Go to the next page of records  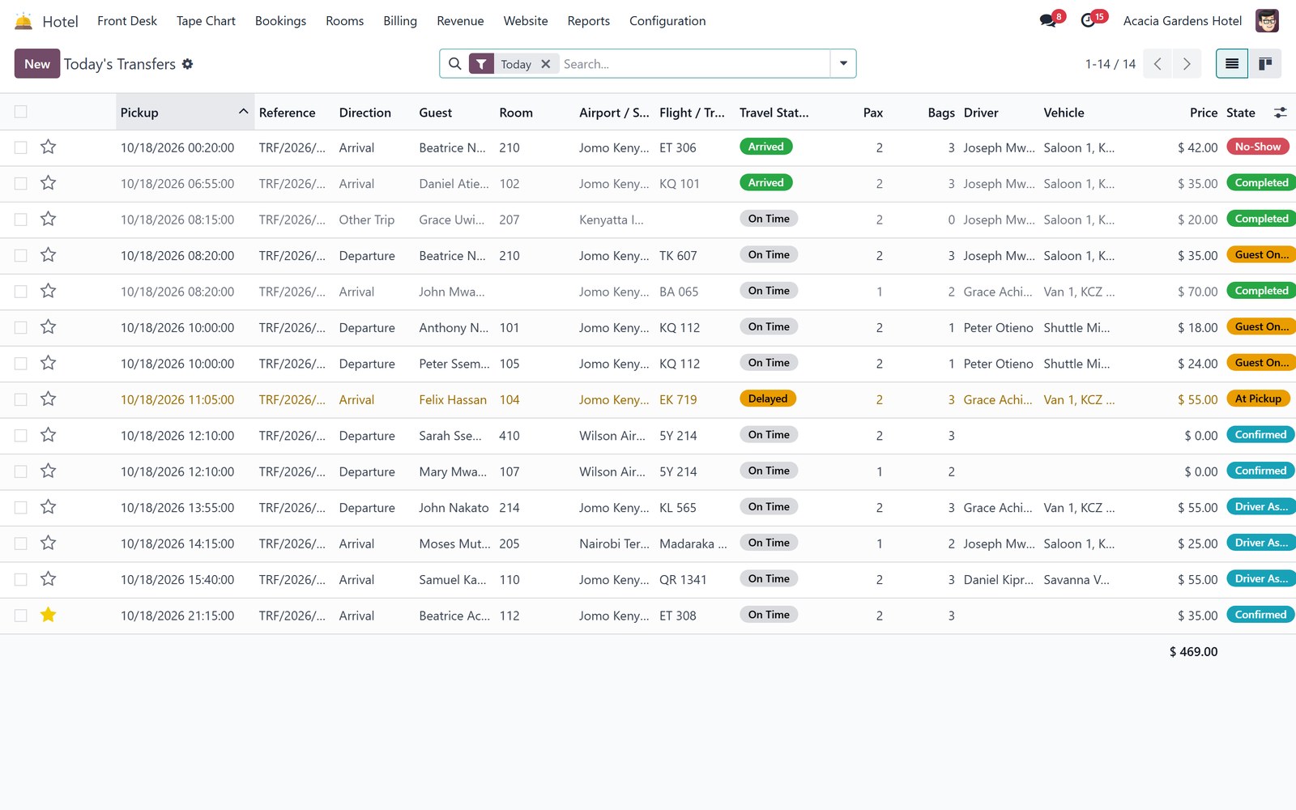[1187, 64]
